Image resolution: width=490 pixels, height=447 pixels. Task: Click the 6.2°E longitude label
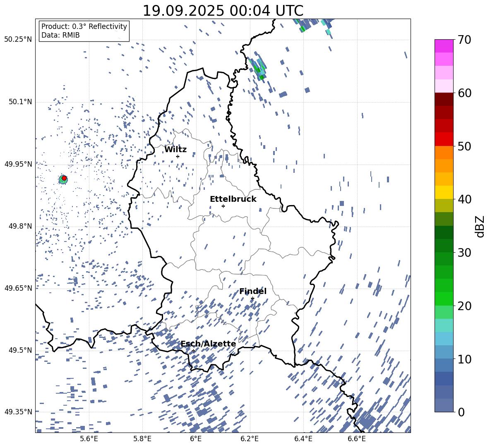click(x=250, y=439)
